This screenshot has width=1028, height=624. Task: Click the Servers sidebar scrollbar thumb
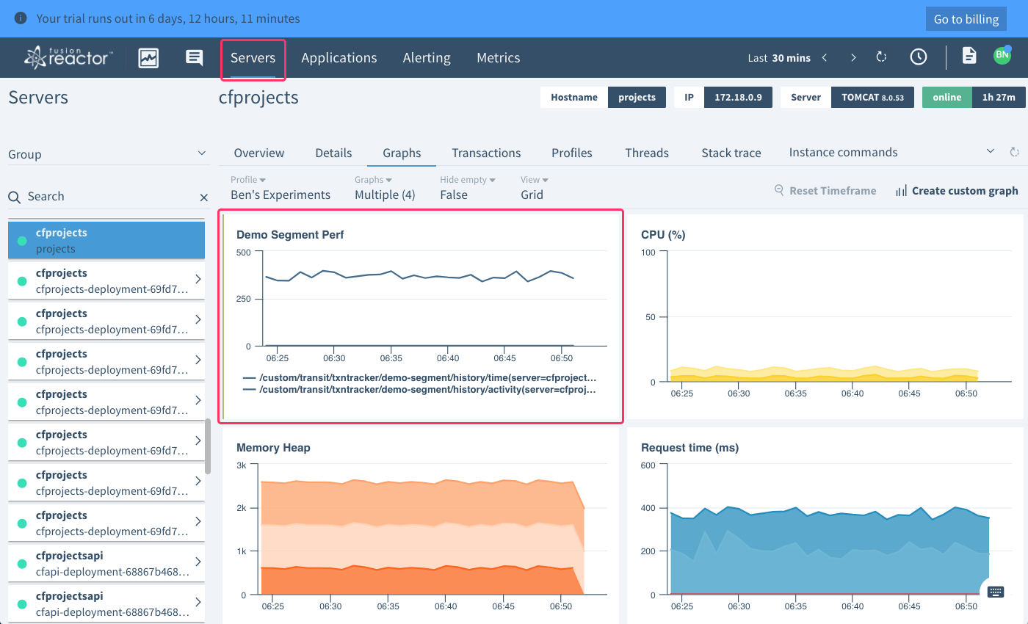208,446
